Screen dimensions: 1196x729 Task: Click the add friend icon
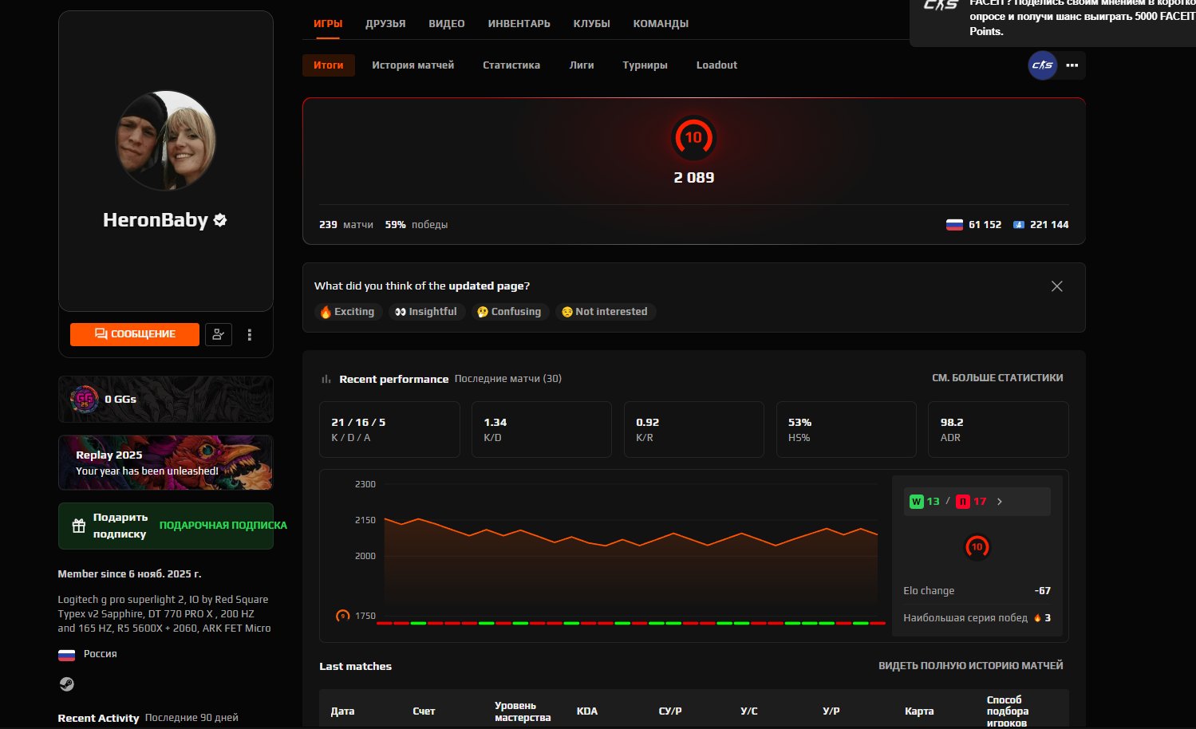tap(219, 334)
